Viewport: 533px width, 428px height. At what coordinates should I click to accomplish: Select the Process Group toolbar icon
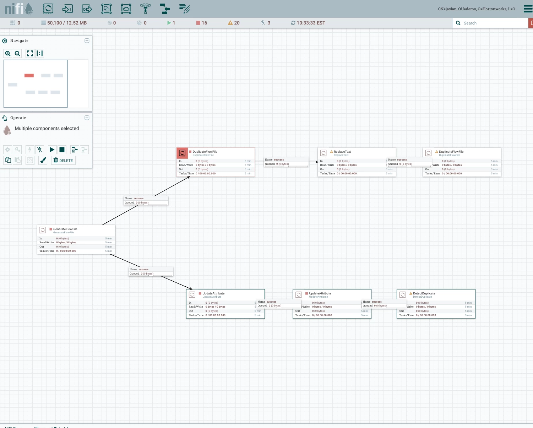coord(107,9)
